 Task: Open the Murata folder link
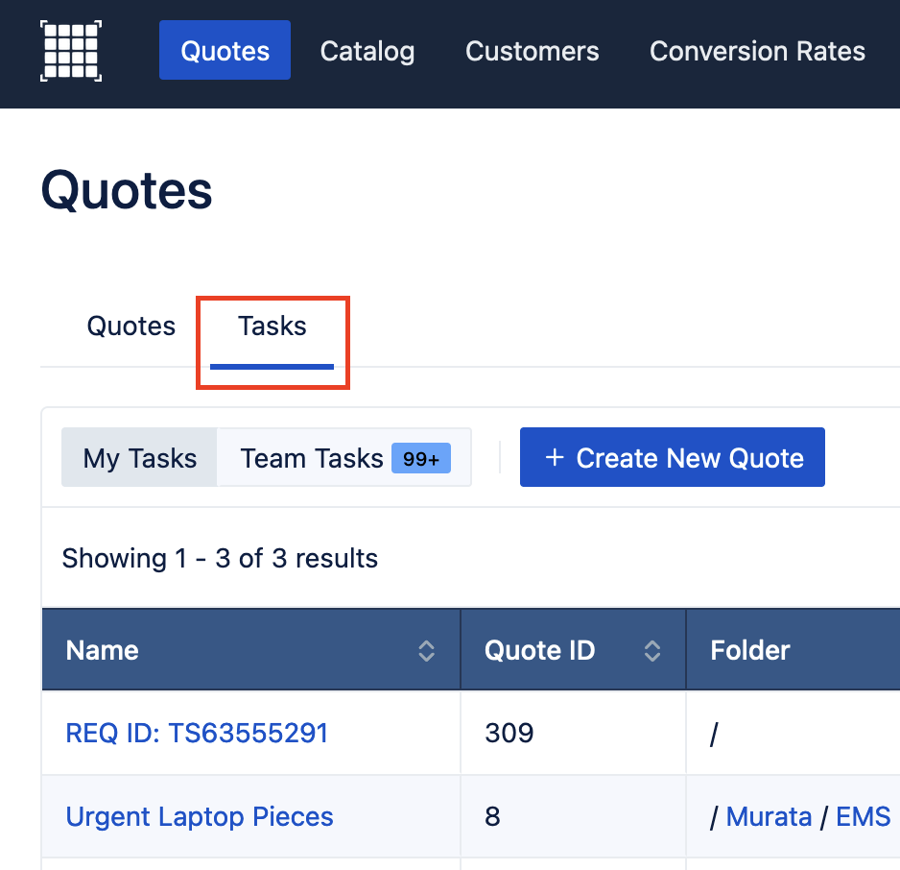769,816
